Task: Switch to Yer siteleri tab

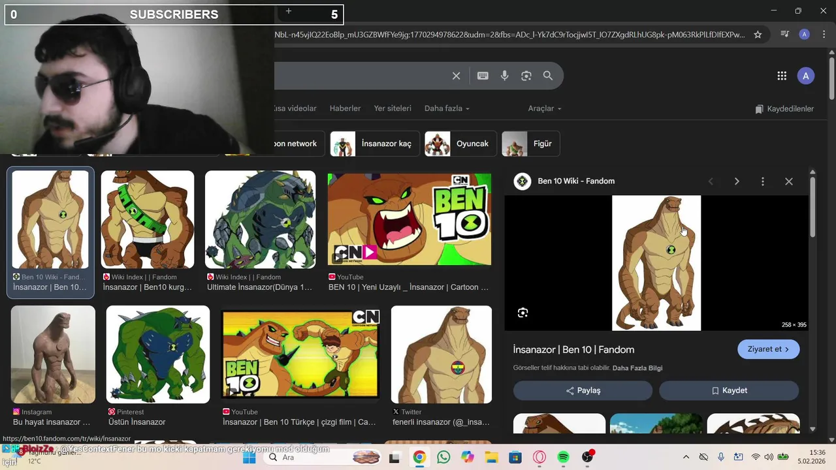Action: click(393, 108)
